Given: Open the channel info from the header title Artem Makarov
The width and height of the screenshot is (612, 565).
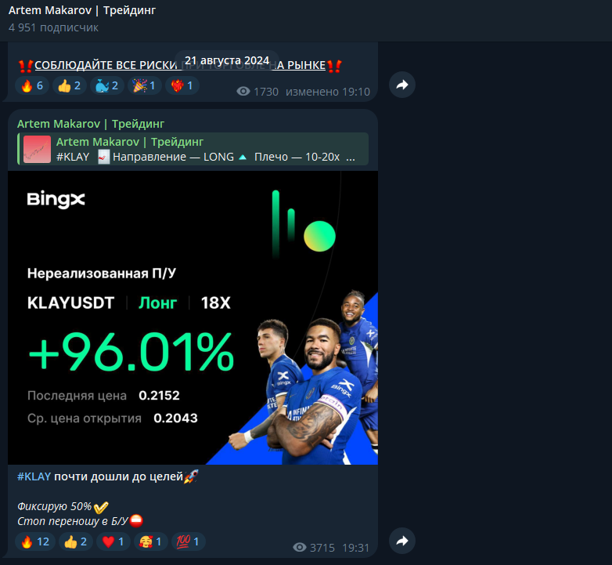Looking at the screenshot, I should [x=82, y=10].
